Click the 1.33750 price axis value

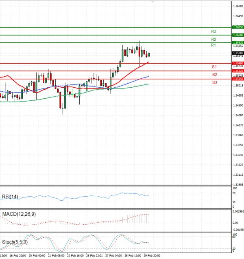238,145
